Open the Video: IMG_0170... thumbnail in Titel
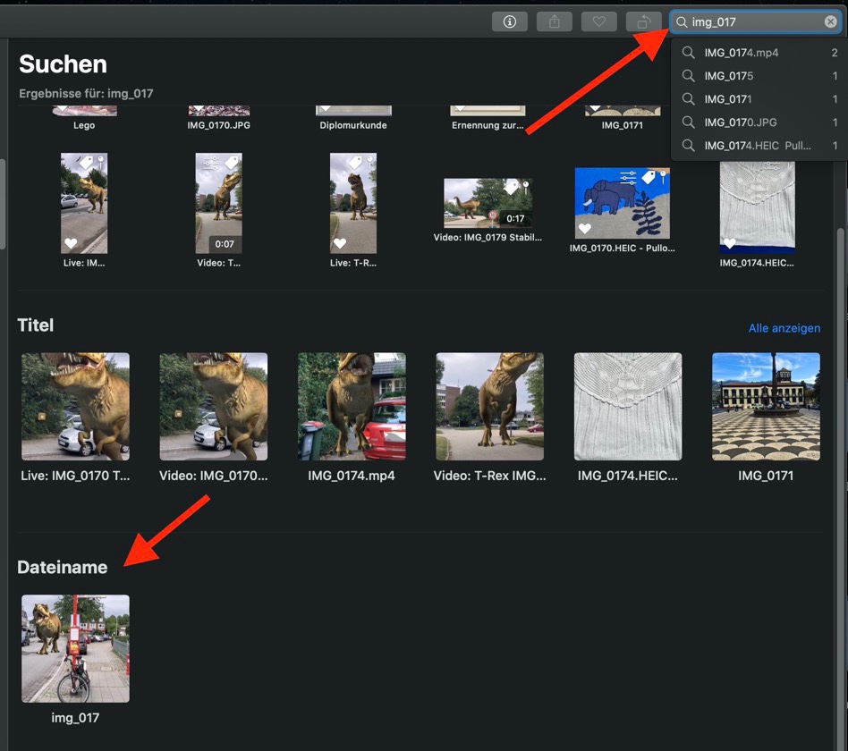 coord(214,407)
